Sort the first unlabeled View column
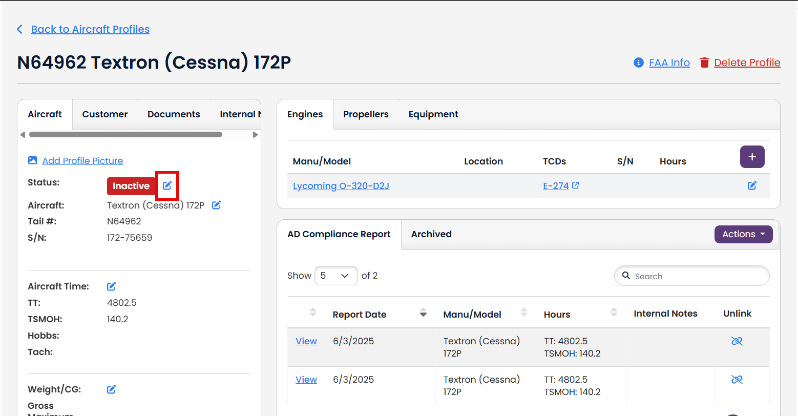This screenshot has height=416, width=798. pos(313,312)
